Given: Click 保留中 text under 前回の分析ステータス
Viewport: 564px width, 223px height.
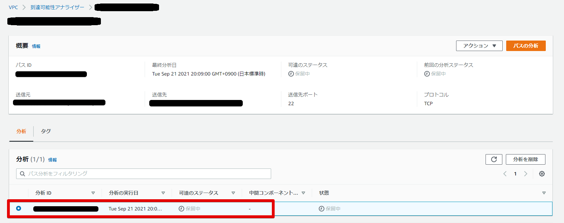Looking at the screenshot, I should tap(439, 74).
